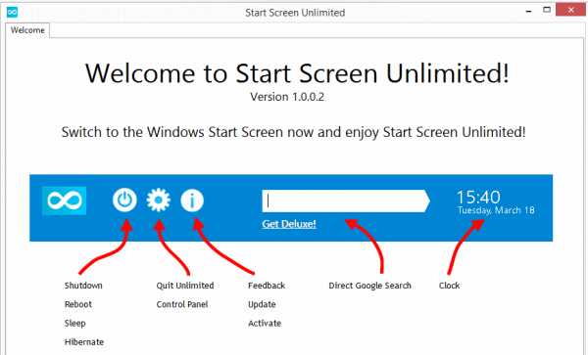
Task: Click the power button icon
Action: click(124, 200)
